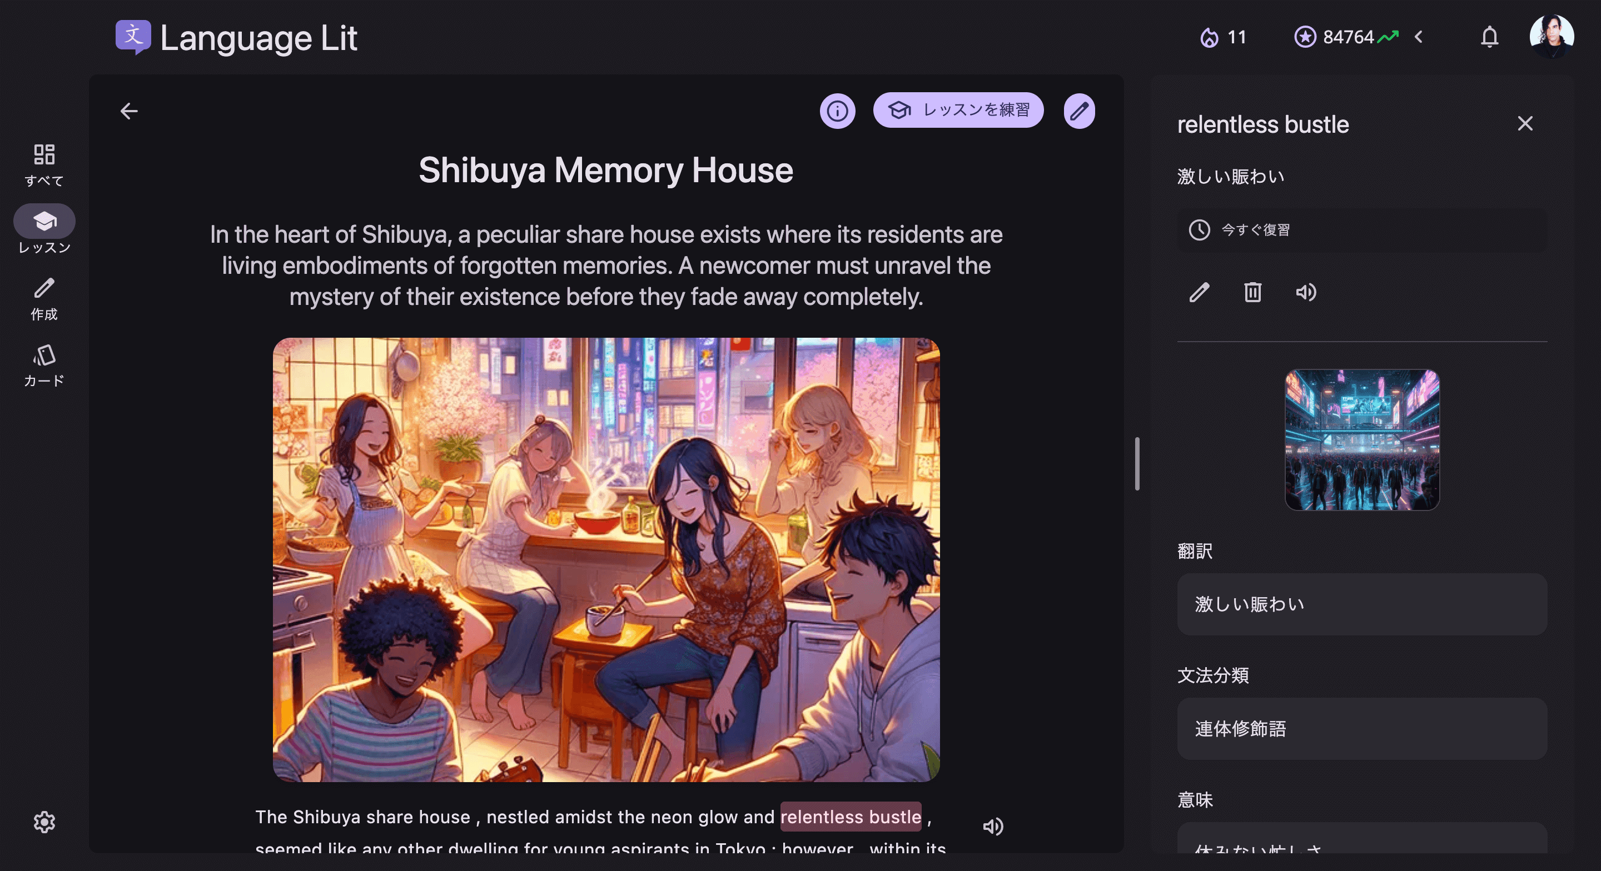Screen dimensions: 1601x871
Task: Delete the relentless bustle card
Action: coord(1252,292)
